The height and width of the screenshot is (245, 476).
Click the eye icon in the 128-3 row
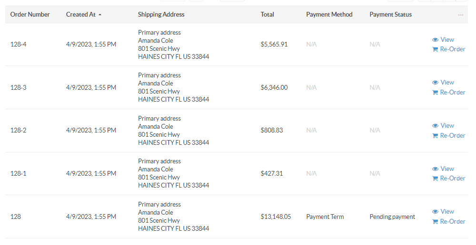click(x=435, y=82)
